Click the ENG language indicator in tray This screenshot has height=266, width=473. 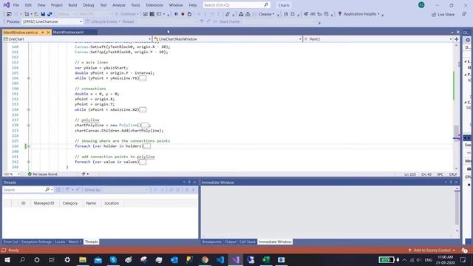pyautogui.click(x=429, y=259)
